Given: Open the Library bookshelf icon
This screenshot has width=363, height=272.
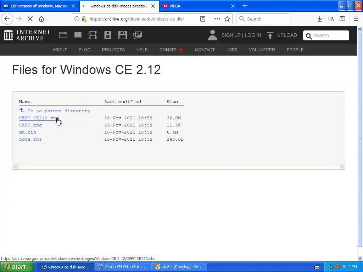Looking at the screenshot, I should (331, 19).
